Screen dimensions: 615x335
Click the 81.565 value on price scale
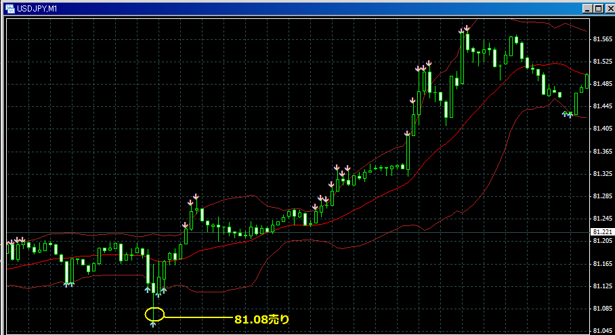(x=601, y=39)
